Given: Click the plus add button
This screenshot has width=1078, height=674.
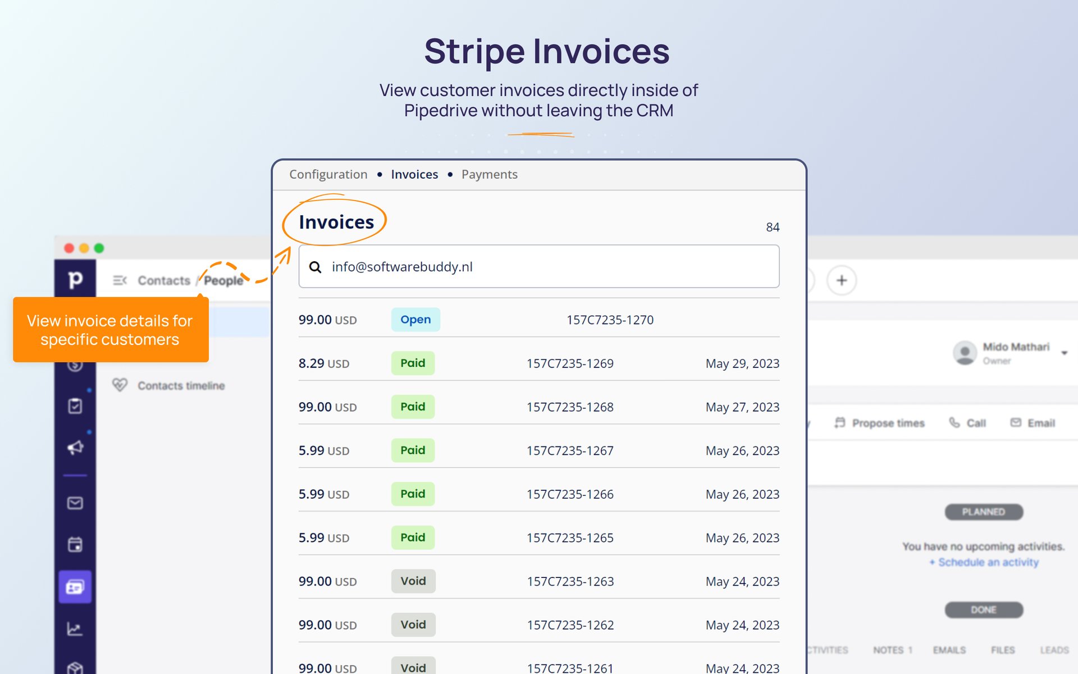Looking at the screenshot, I should coord(842,280).
